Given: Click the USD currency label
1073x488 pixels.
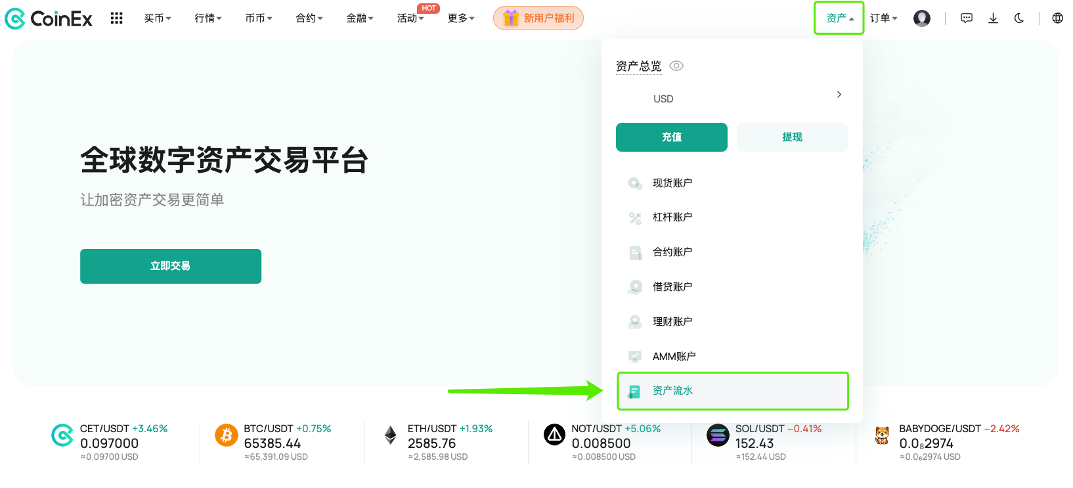Looking at the screenshot, I should point(663,99).
